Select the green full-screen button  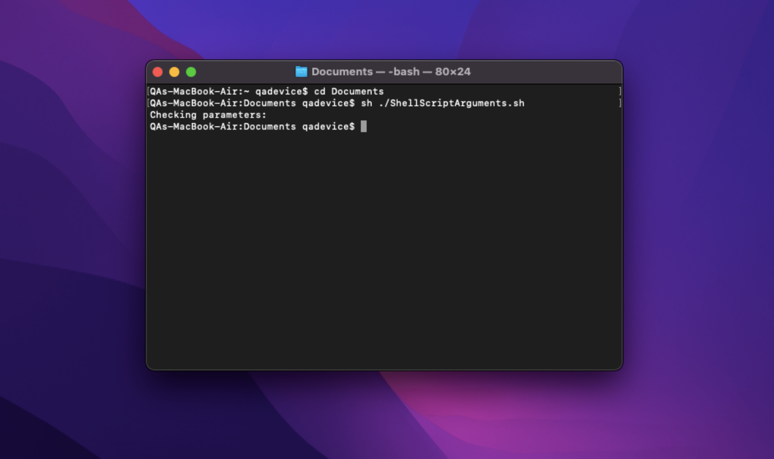click(x=191, y=72)
